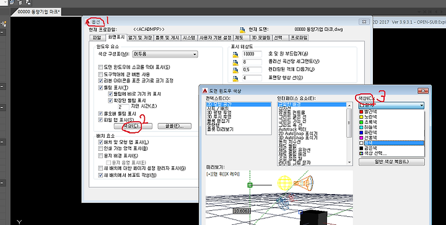The width and height of the screenshot is (446, 225).
Task: Click the tooltip delay seconds field
Action: point(123,107)
